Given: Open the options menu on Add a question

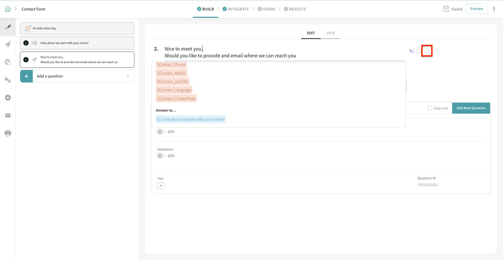Looking at the screenshot, I should pos(128,76).
